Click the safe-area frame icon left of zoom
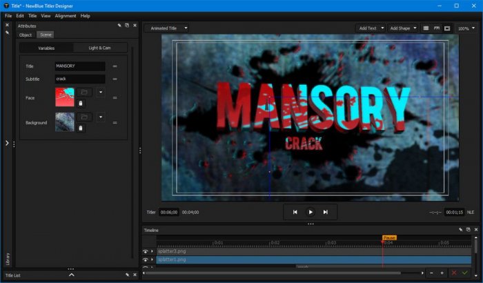Image resolution: width=483 pixels, height=283 pixels. coord(447,28)
